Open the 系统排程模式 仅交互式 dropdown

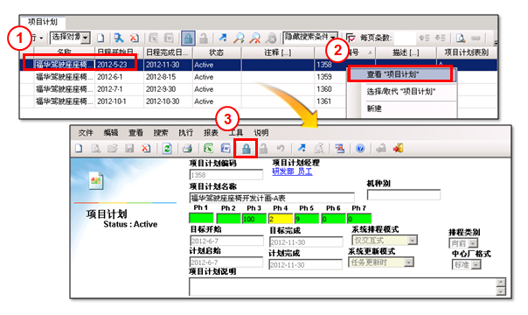[412, 241]
